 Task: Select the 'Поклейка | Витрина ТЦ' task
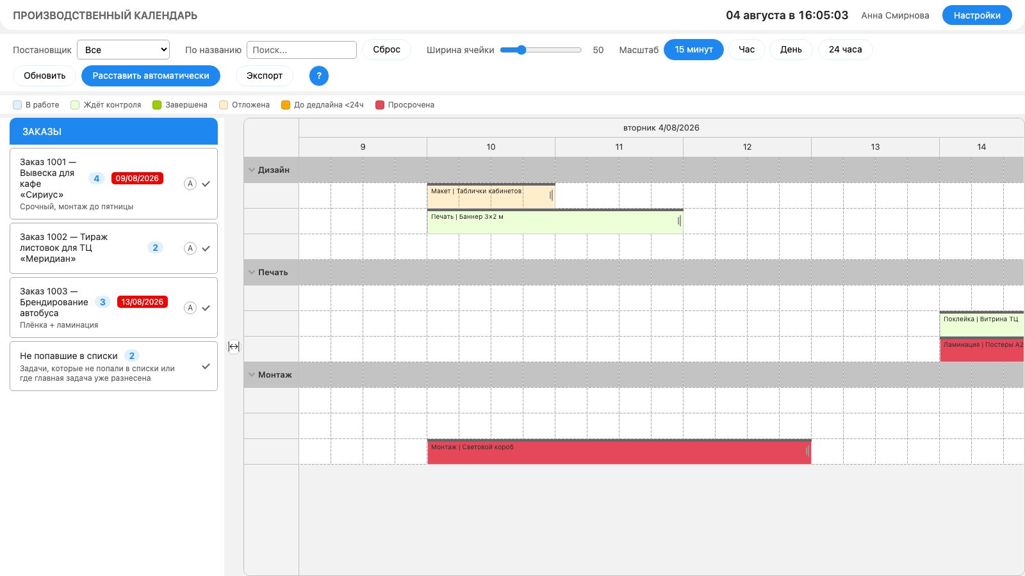tap(981, 323)
